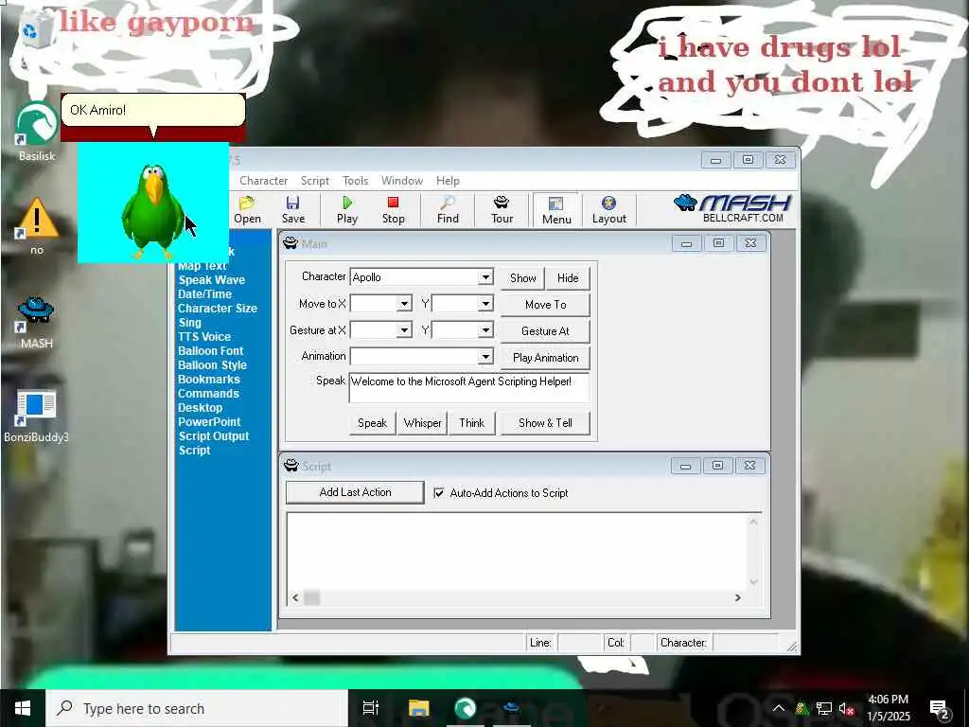This screenshot has width=969, height=727.
Task: Select the 'no' warning desktop icon
Action: (x=37, y=226)
